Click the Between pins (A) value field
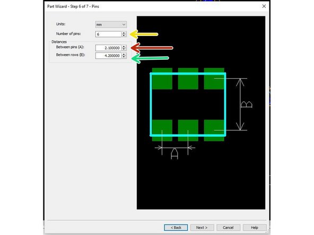 click(x=108, y=48)
